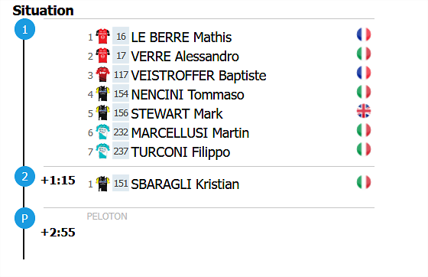Click the red jersey icon beside LE BERRE Mathis
This screenshot has width=428, height=277.
coord(103,36)
